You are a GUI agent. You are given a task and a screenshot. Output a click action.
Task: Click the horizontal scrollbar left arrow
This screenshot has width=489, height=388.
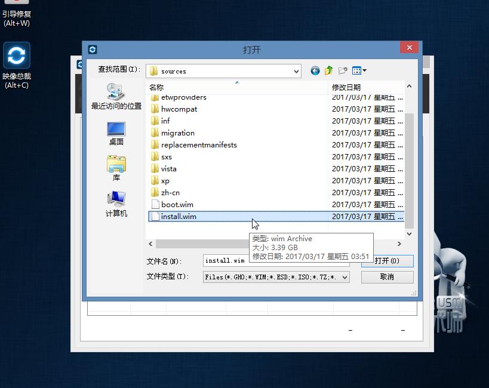(150, 244)
